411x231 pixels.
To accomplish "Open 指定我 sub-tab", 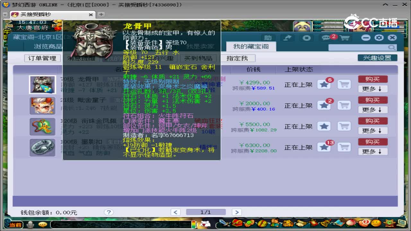I will pos(237,58).
